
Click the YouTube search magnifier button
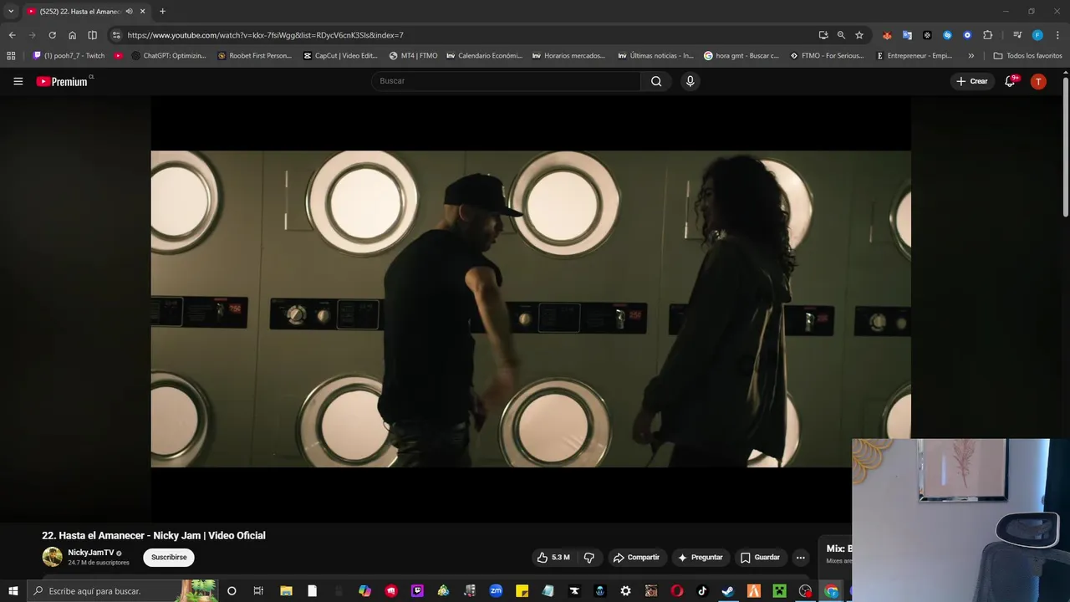click(656, 81)
